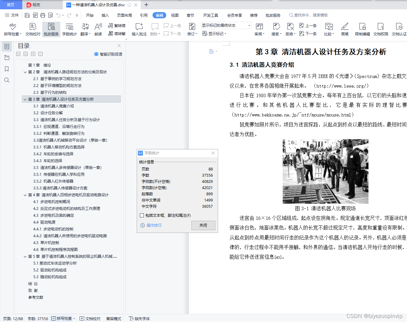407x322 pixels.
Task: Open the 修订 track changes tool
Action: click(x=192, y=29)
